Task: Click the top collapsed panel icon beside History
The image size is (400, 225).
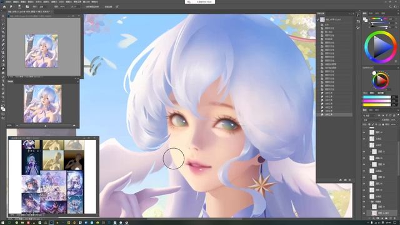Action: [x=358, y=15]
